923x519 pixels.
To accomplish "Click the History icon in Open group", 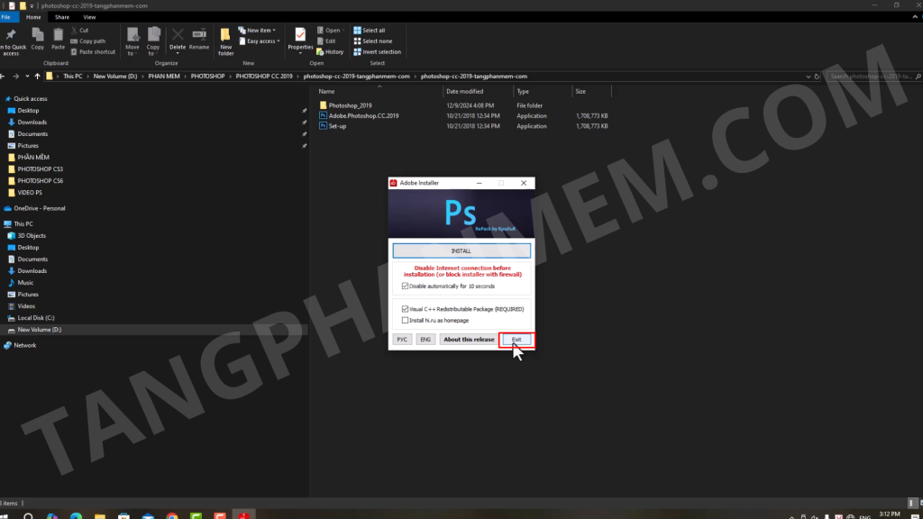I will [320, 52].
